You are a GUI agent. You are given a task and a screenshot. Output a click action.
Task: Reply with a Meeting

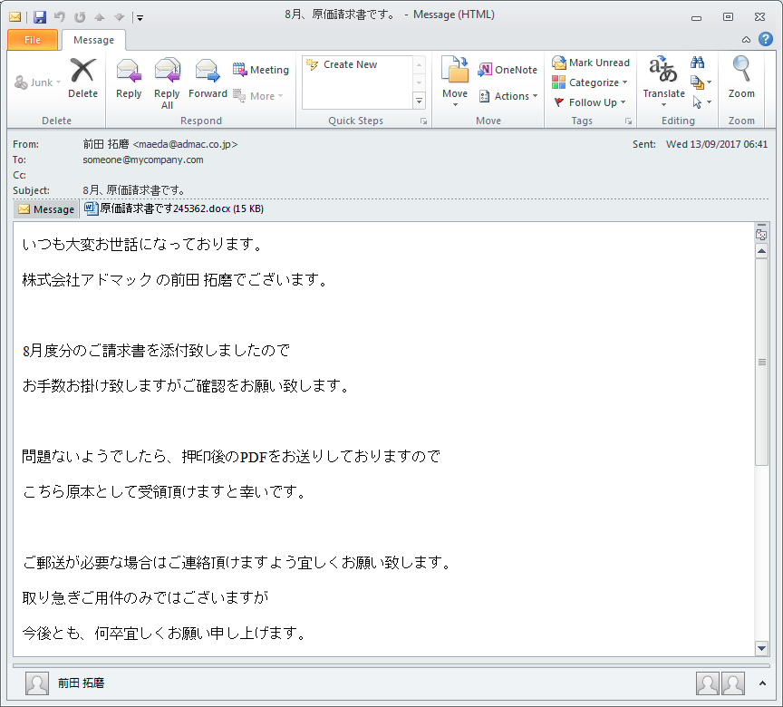point(261,70)
